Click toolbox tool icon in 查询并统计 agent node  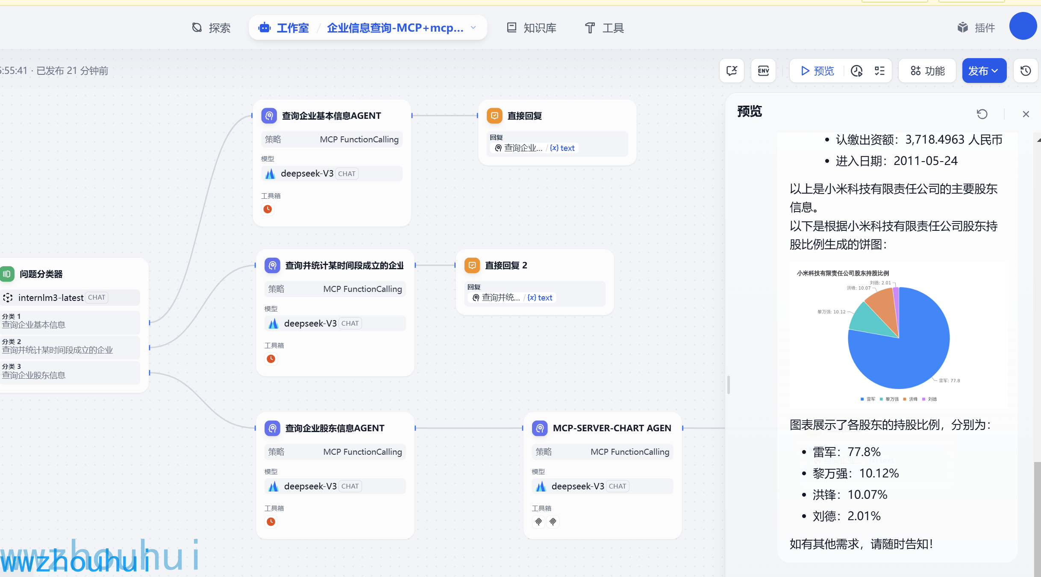click(271, 359)
